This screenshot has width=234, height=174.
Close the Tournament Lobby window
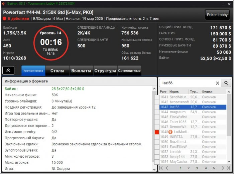click(x=229, y=4)
